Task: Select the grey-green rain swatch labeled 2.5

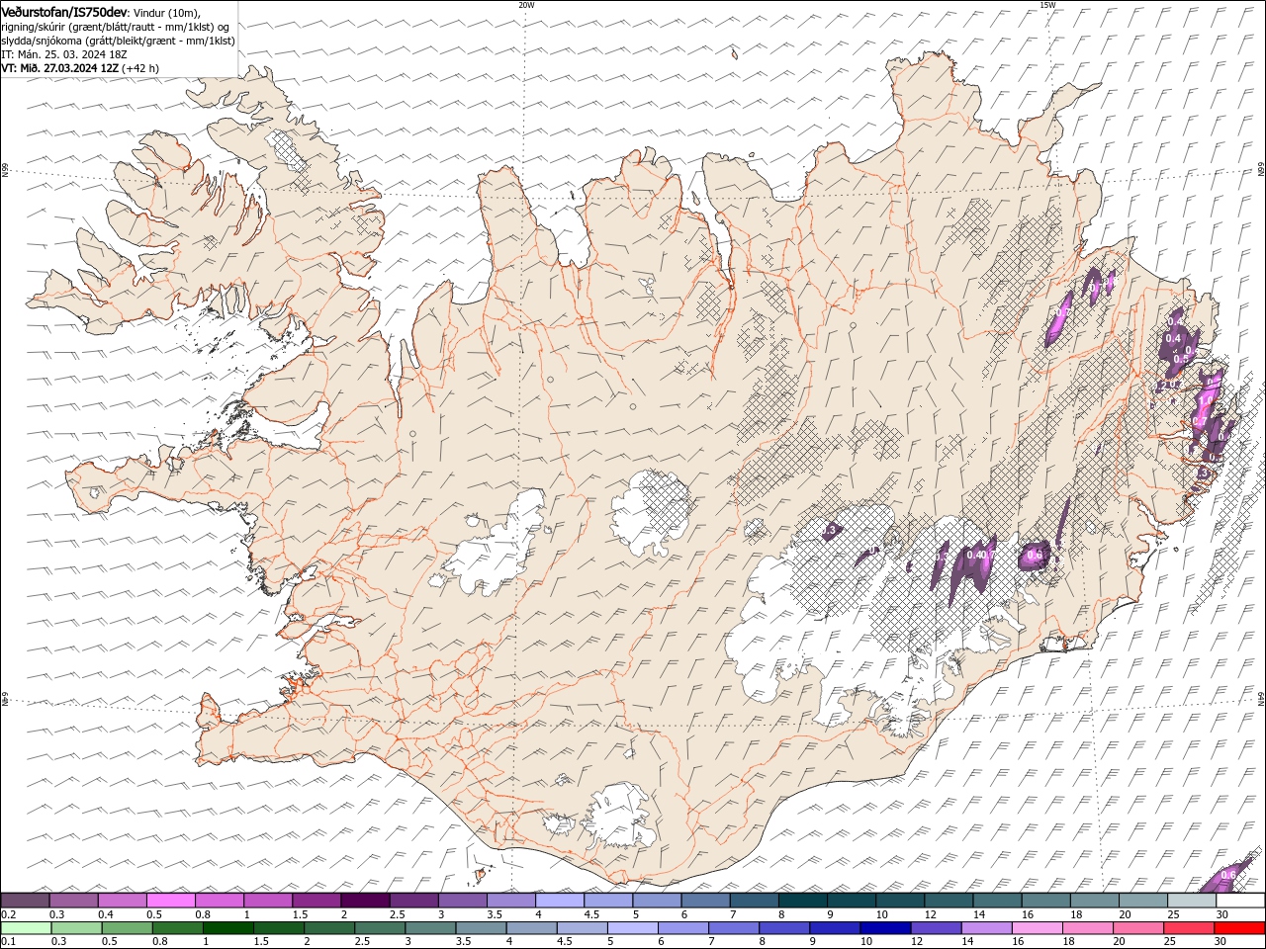Action: (380, 928)
